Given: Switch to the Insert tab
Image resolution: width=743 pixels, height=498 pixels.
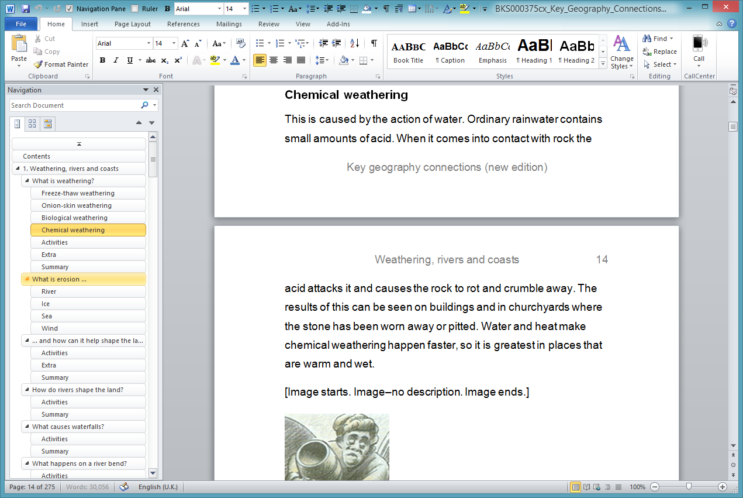Looking at the screenshot, I should [89, 24].
